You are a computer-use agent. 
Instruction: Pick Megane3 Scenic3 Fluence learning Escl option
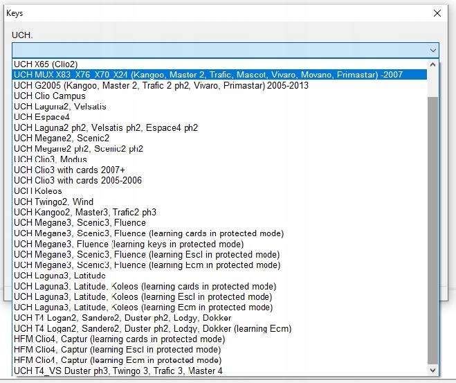point(220,254)
